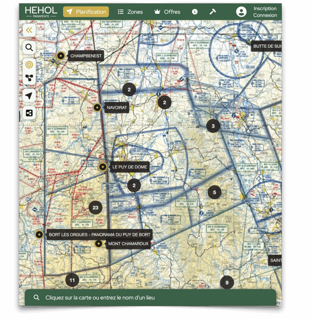
Task: Open the Zones menu item
Action: coord(130,12)
